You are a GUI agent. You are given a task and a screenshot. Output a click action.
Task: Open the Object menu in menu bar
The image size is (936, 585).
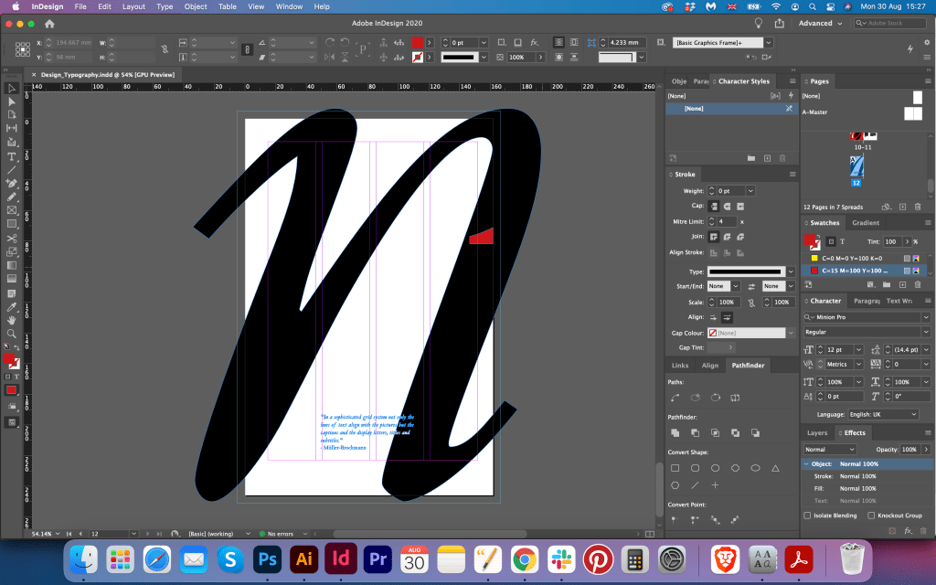pos(196,6)
